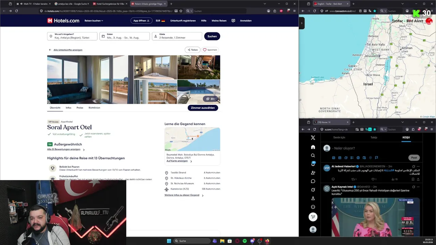Open X messages chat bubble icon
436x245 pixels.
pyautogui.click(x=313, y=181)
